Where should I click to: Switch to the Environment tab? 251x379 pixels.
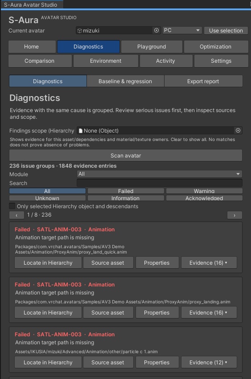pos(106,61)
